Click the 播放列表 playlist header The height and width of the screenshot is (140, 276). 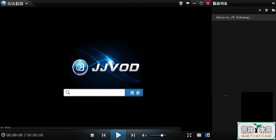pyautogui.click(x=220, y=3)
